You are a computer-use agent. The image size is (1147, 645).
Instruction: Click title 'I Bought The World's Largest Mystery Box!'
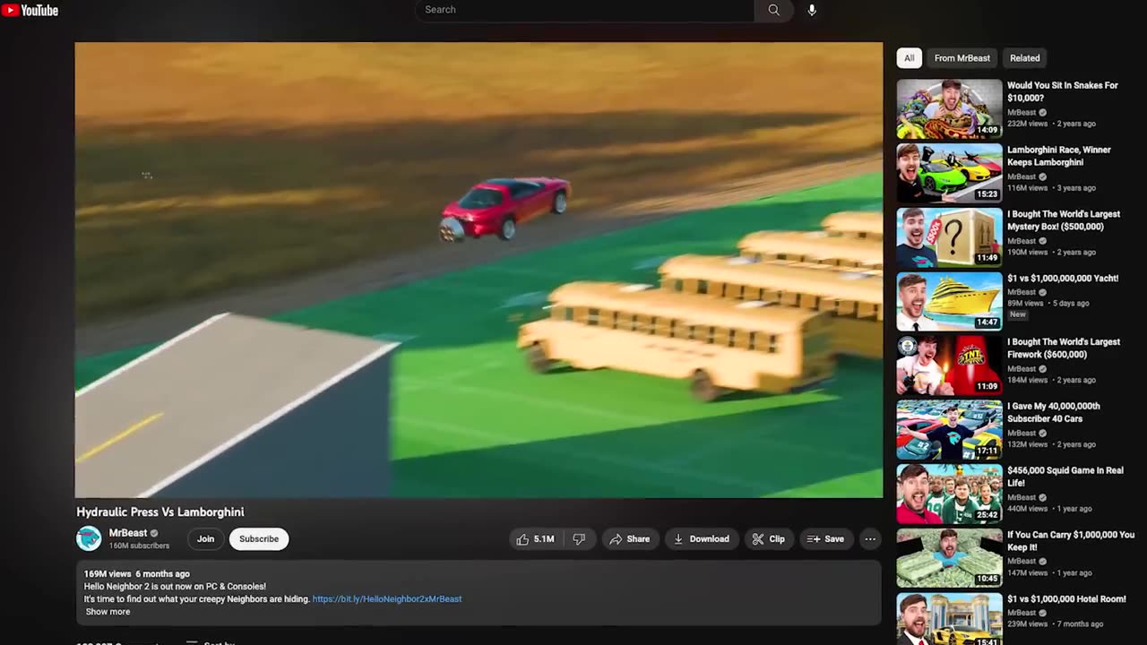pyautogui.click(x=1064, y=220)
